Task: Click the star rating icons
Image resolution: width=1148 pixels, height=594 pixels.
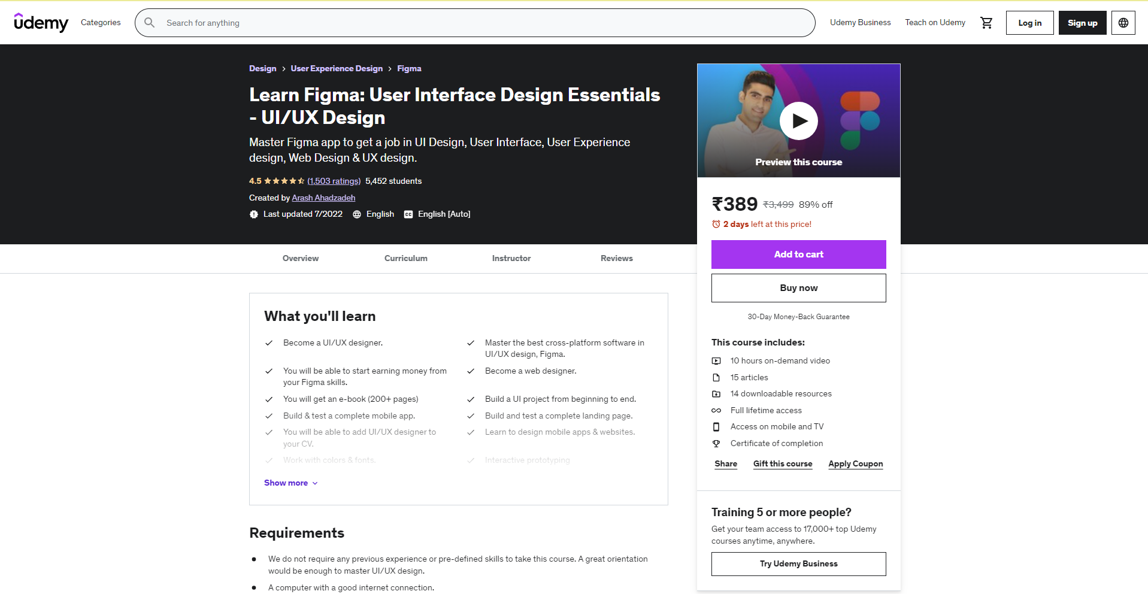Action: [284, 181]
